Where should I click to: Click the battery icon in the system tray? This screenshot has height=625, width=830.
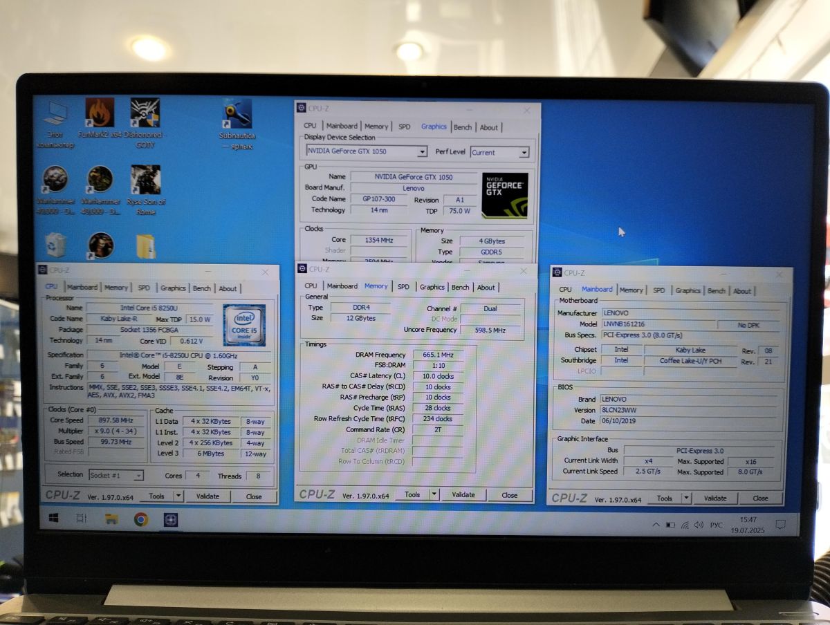click(x=670, y=525)
